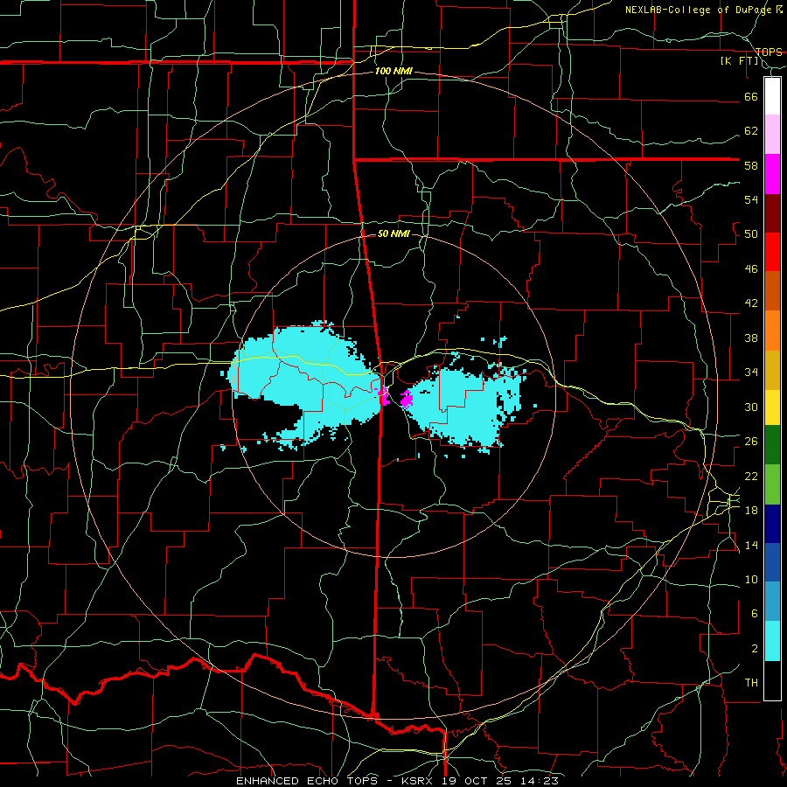Click the navy blue legend swatch
The image size is (787, 787).
point(772,524)
